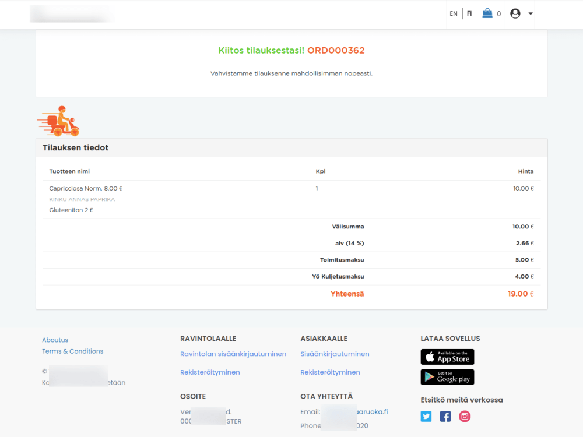Click the contact email address link
This screenshot has height=437, width=583.
pyautogui.click(x=354, y=412)
